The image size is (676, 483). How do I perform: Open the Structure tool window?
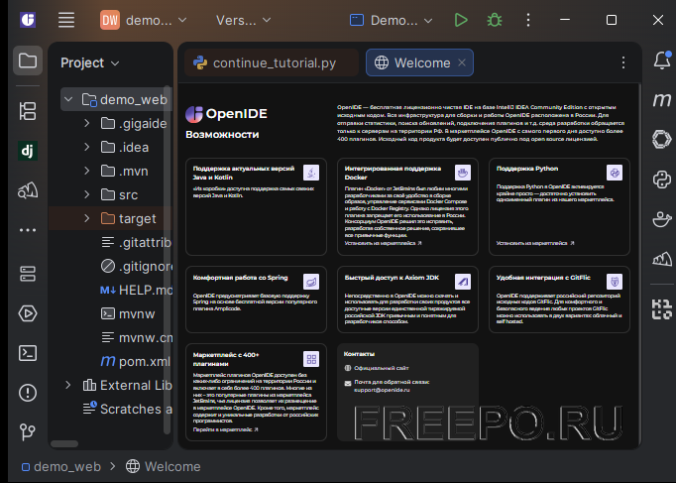click(28, 111)
